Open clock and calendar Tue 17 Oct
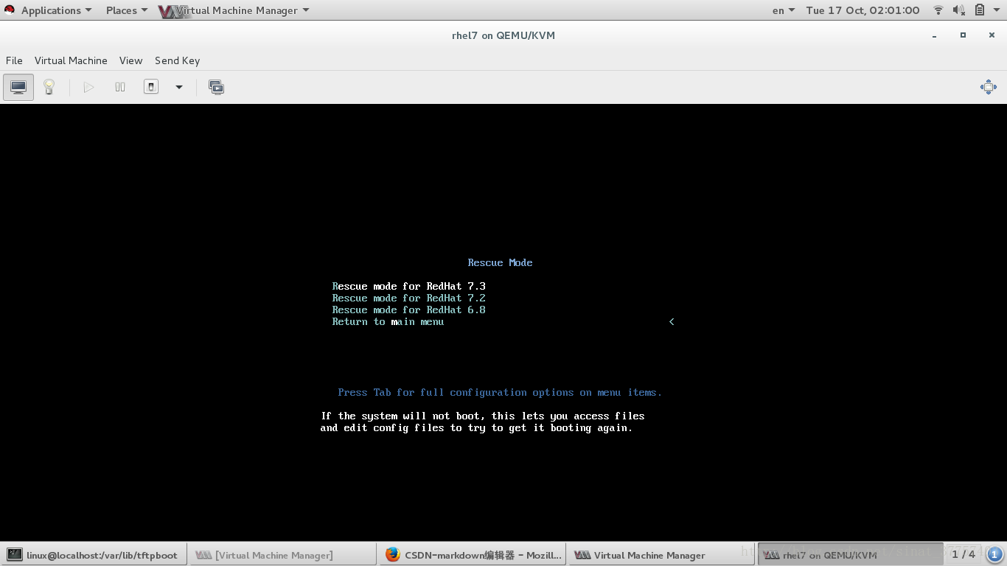Viewport: 1007px width, 566px height. (863, 10)
